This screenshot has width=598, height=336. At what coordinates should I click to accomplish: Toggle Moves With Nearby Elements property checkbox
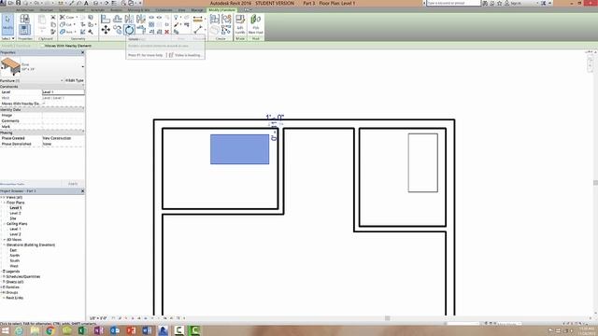pos(44,104)
